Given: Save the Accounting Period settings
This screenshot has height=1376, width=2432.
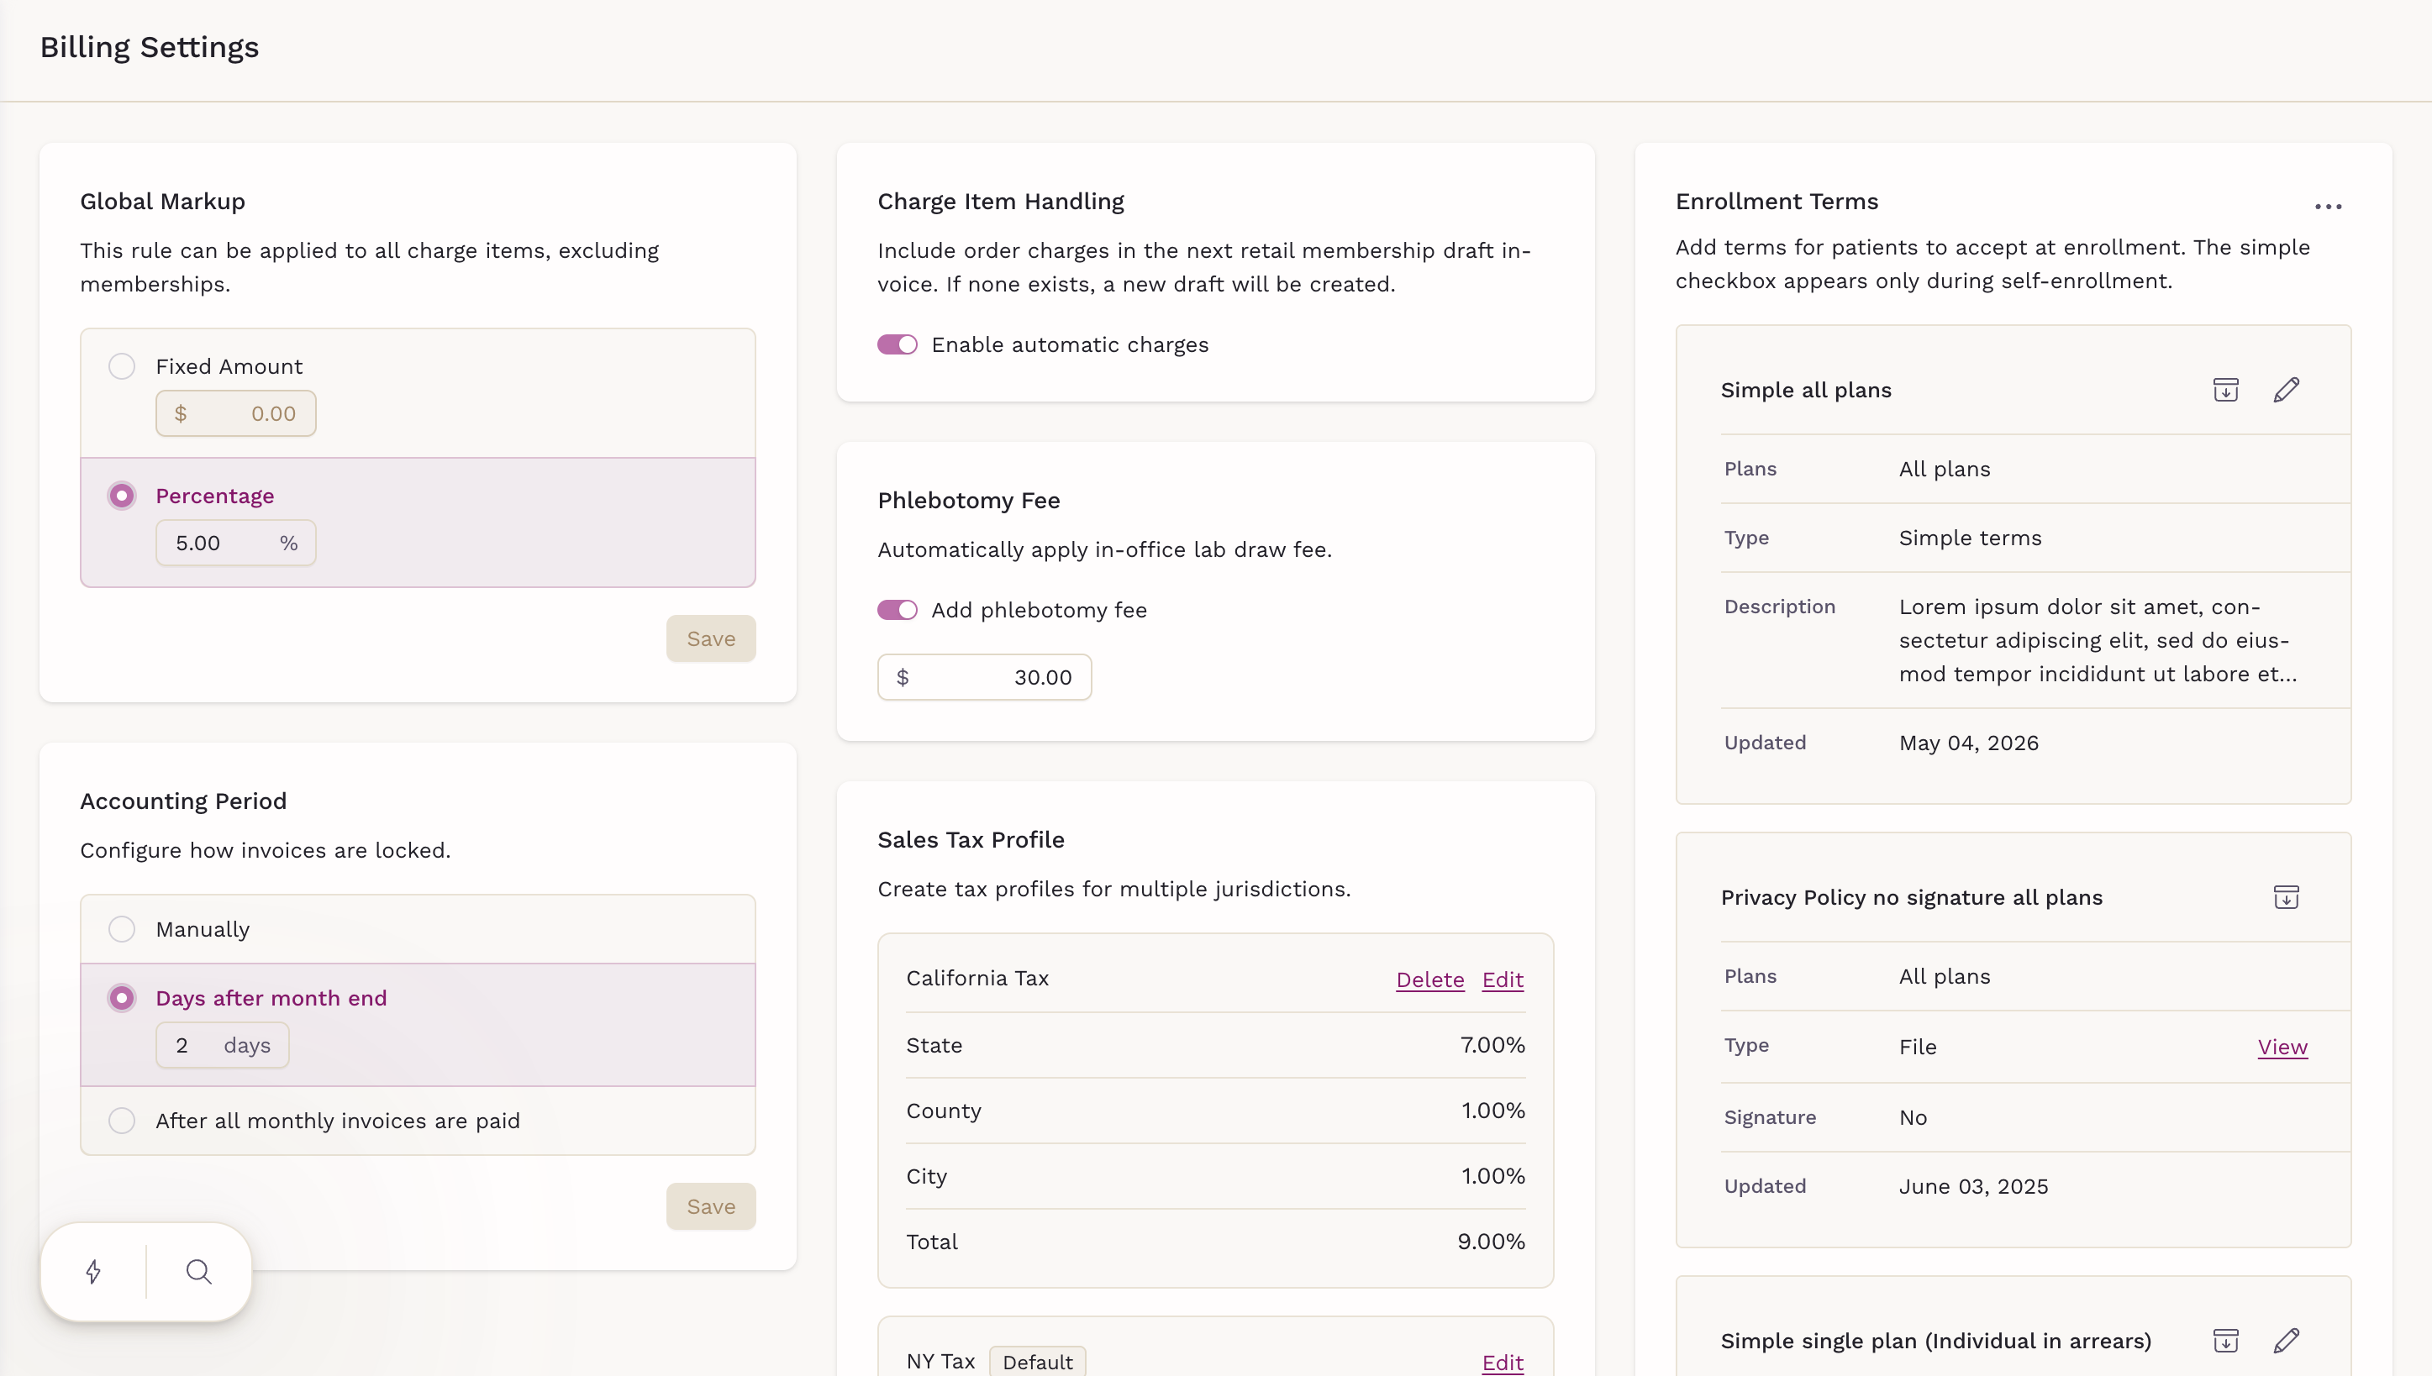Looking at the screenshot, I should click(x=711, y=1207).
